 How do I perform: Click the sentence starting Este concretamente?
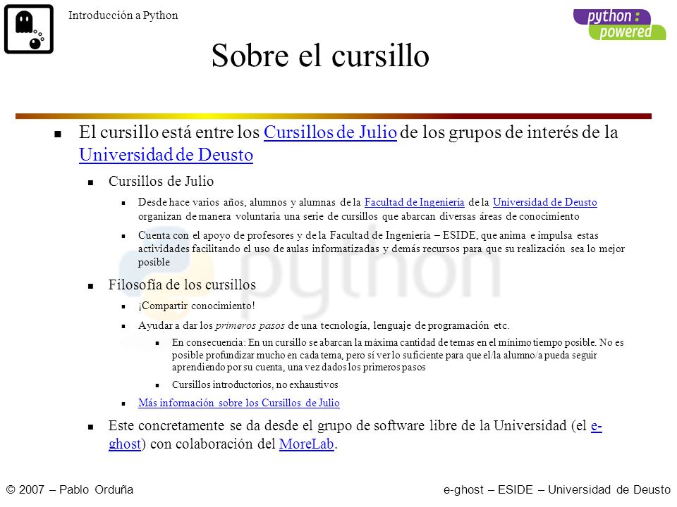(x=355, y=434)
